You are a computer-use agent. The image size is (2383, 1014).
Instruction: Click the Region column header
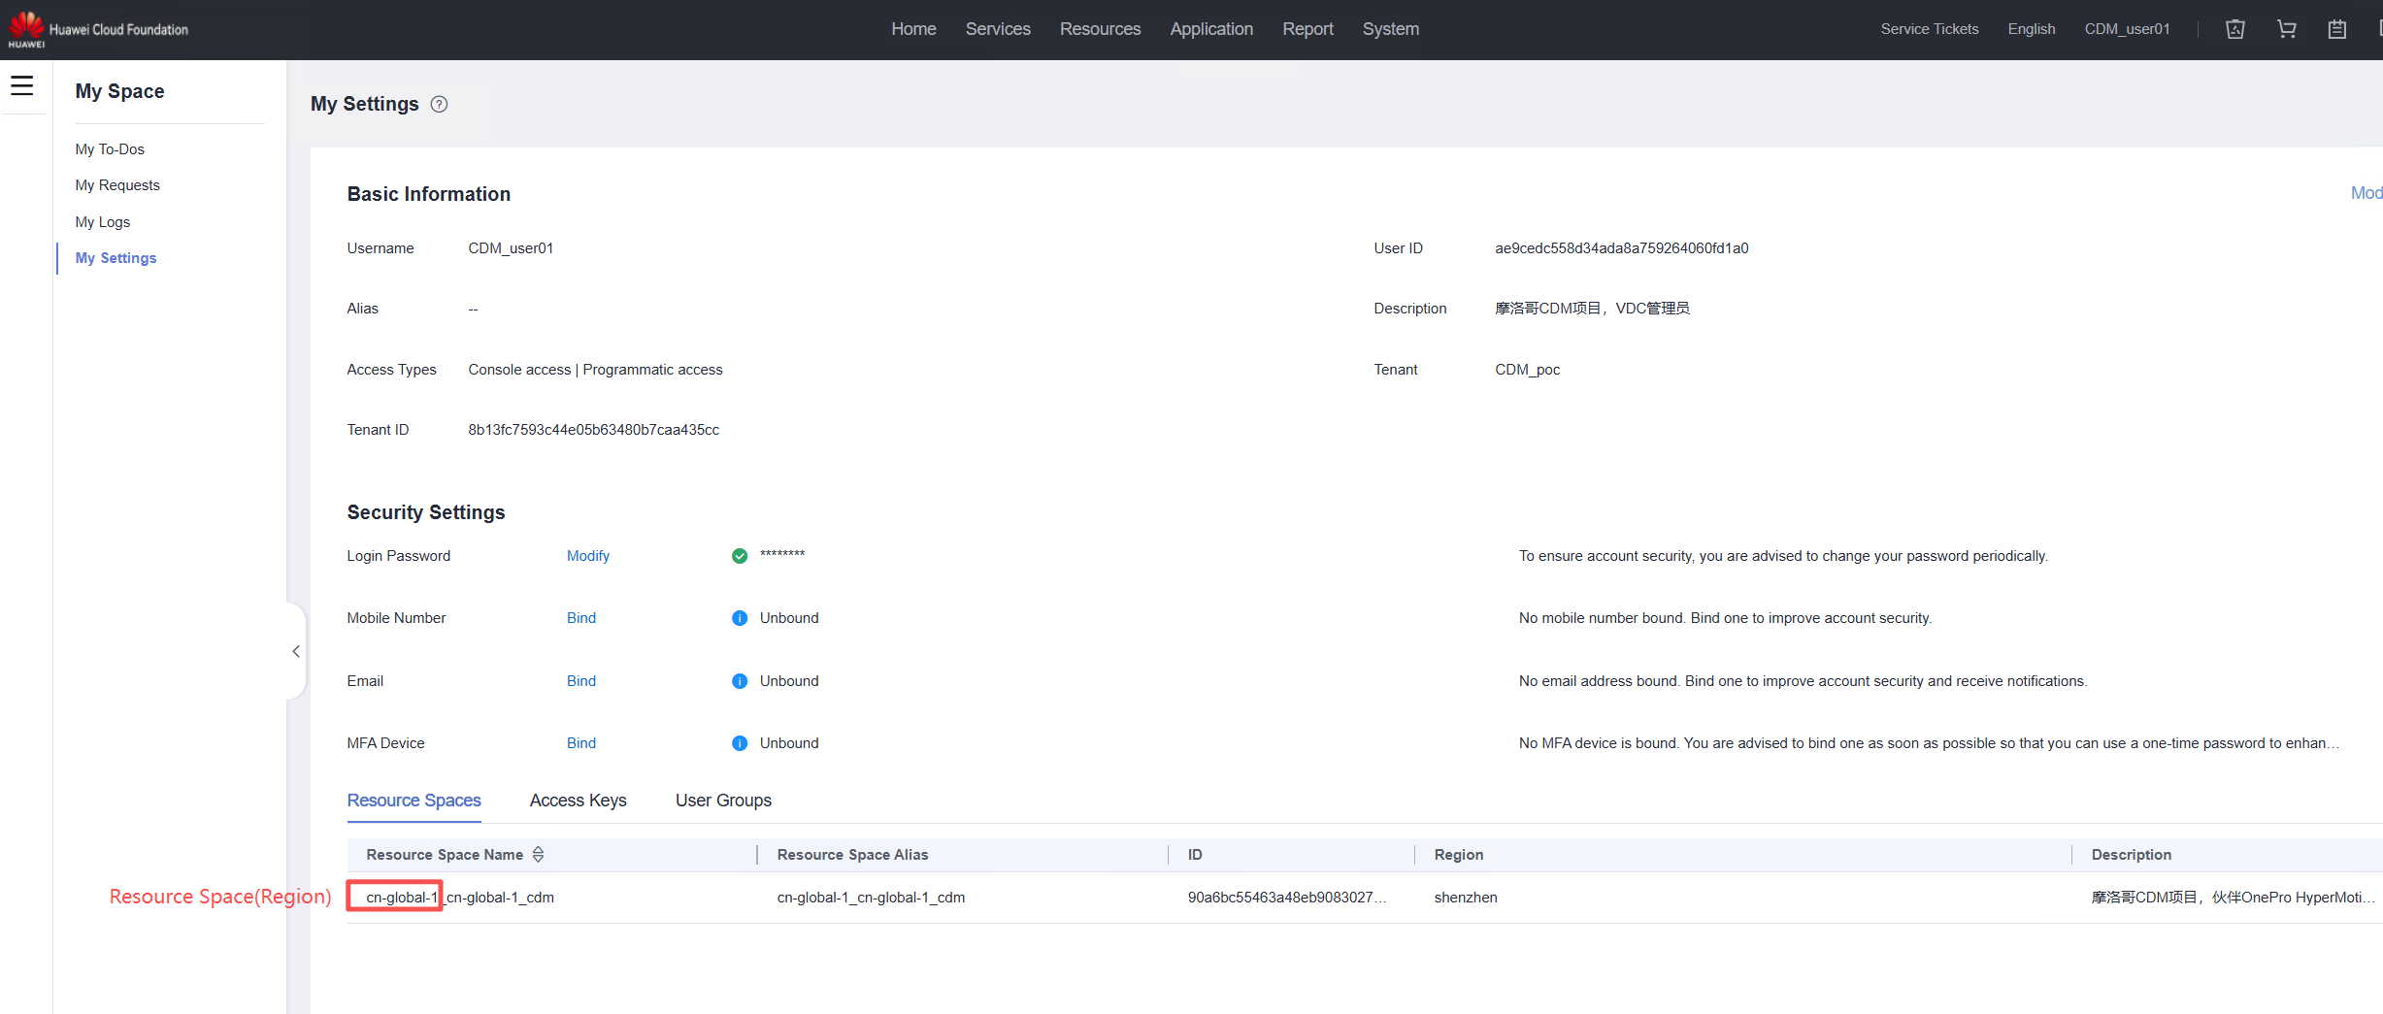(x=1459, y=855)
